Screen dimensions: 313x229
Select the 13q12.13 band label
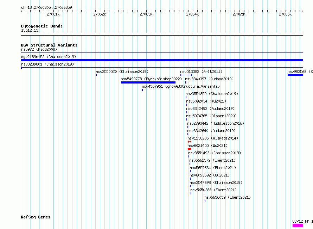pos(30,30)
